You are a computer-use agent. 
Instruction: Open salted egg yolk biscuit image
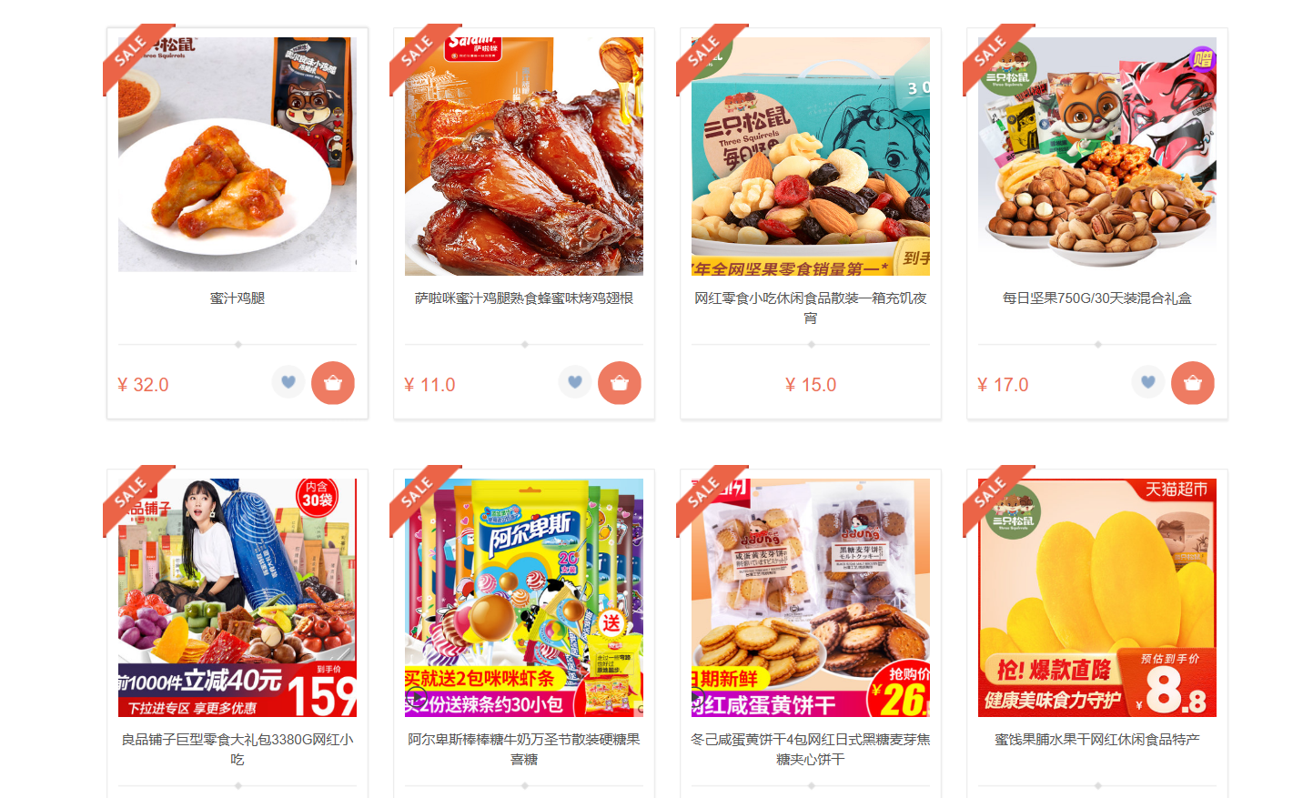coord(811,598)
